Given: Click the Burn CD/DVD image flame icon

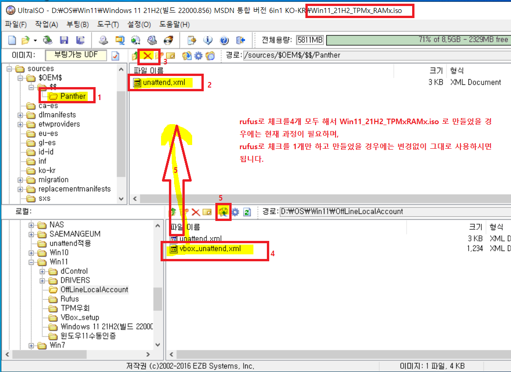Looking at the screenshot, I should click(168, 40).
